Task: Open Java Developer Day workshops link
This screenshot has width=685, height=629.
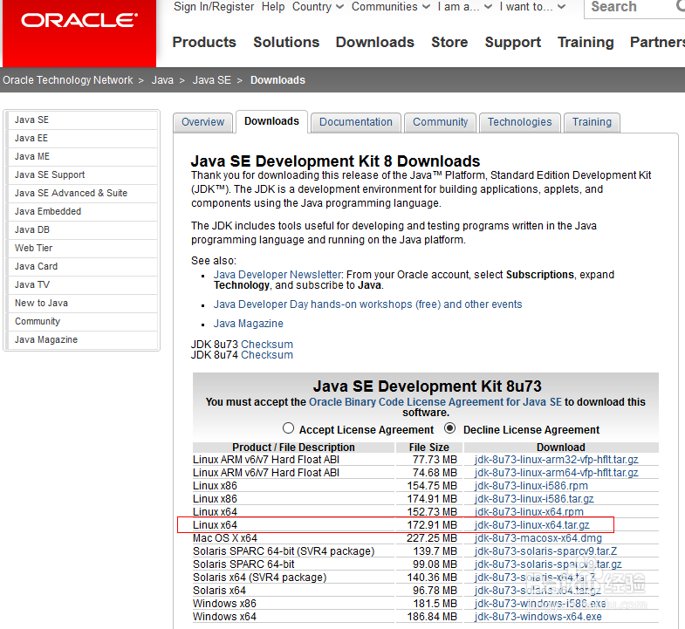Action: (x=368, y=304)
